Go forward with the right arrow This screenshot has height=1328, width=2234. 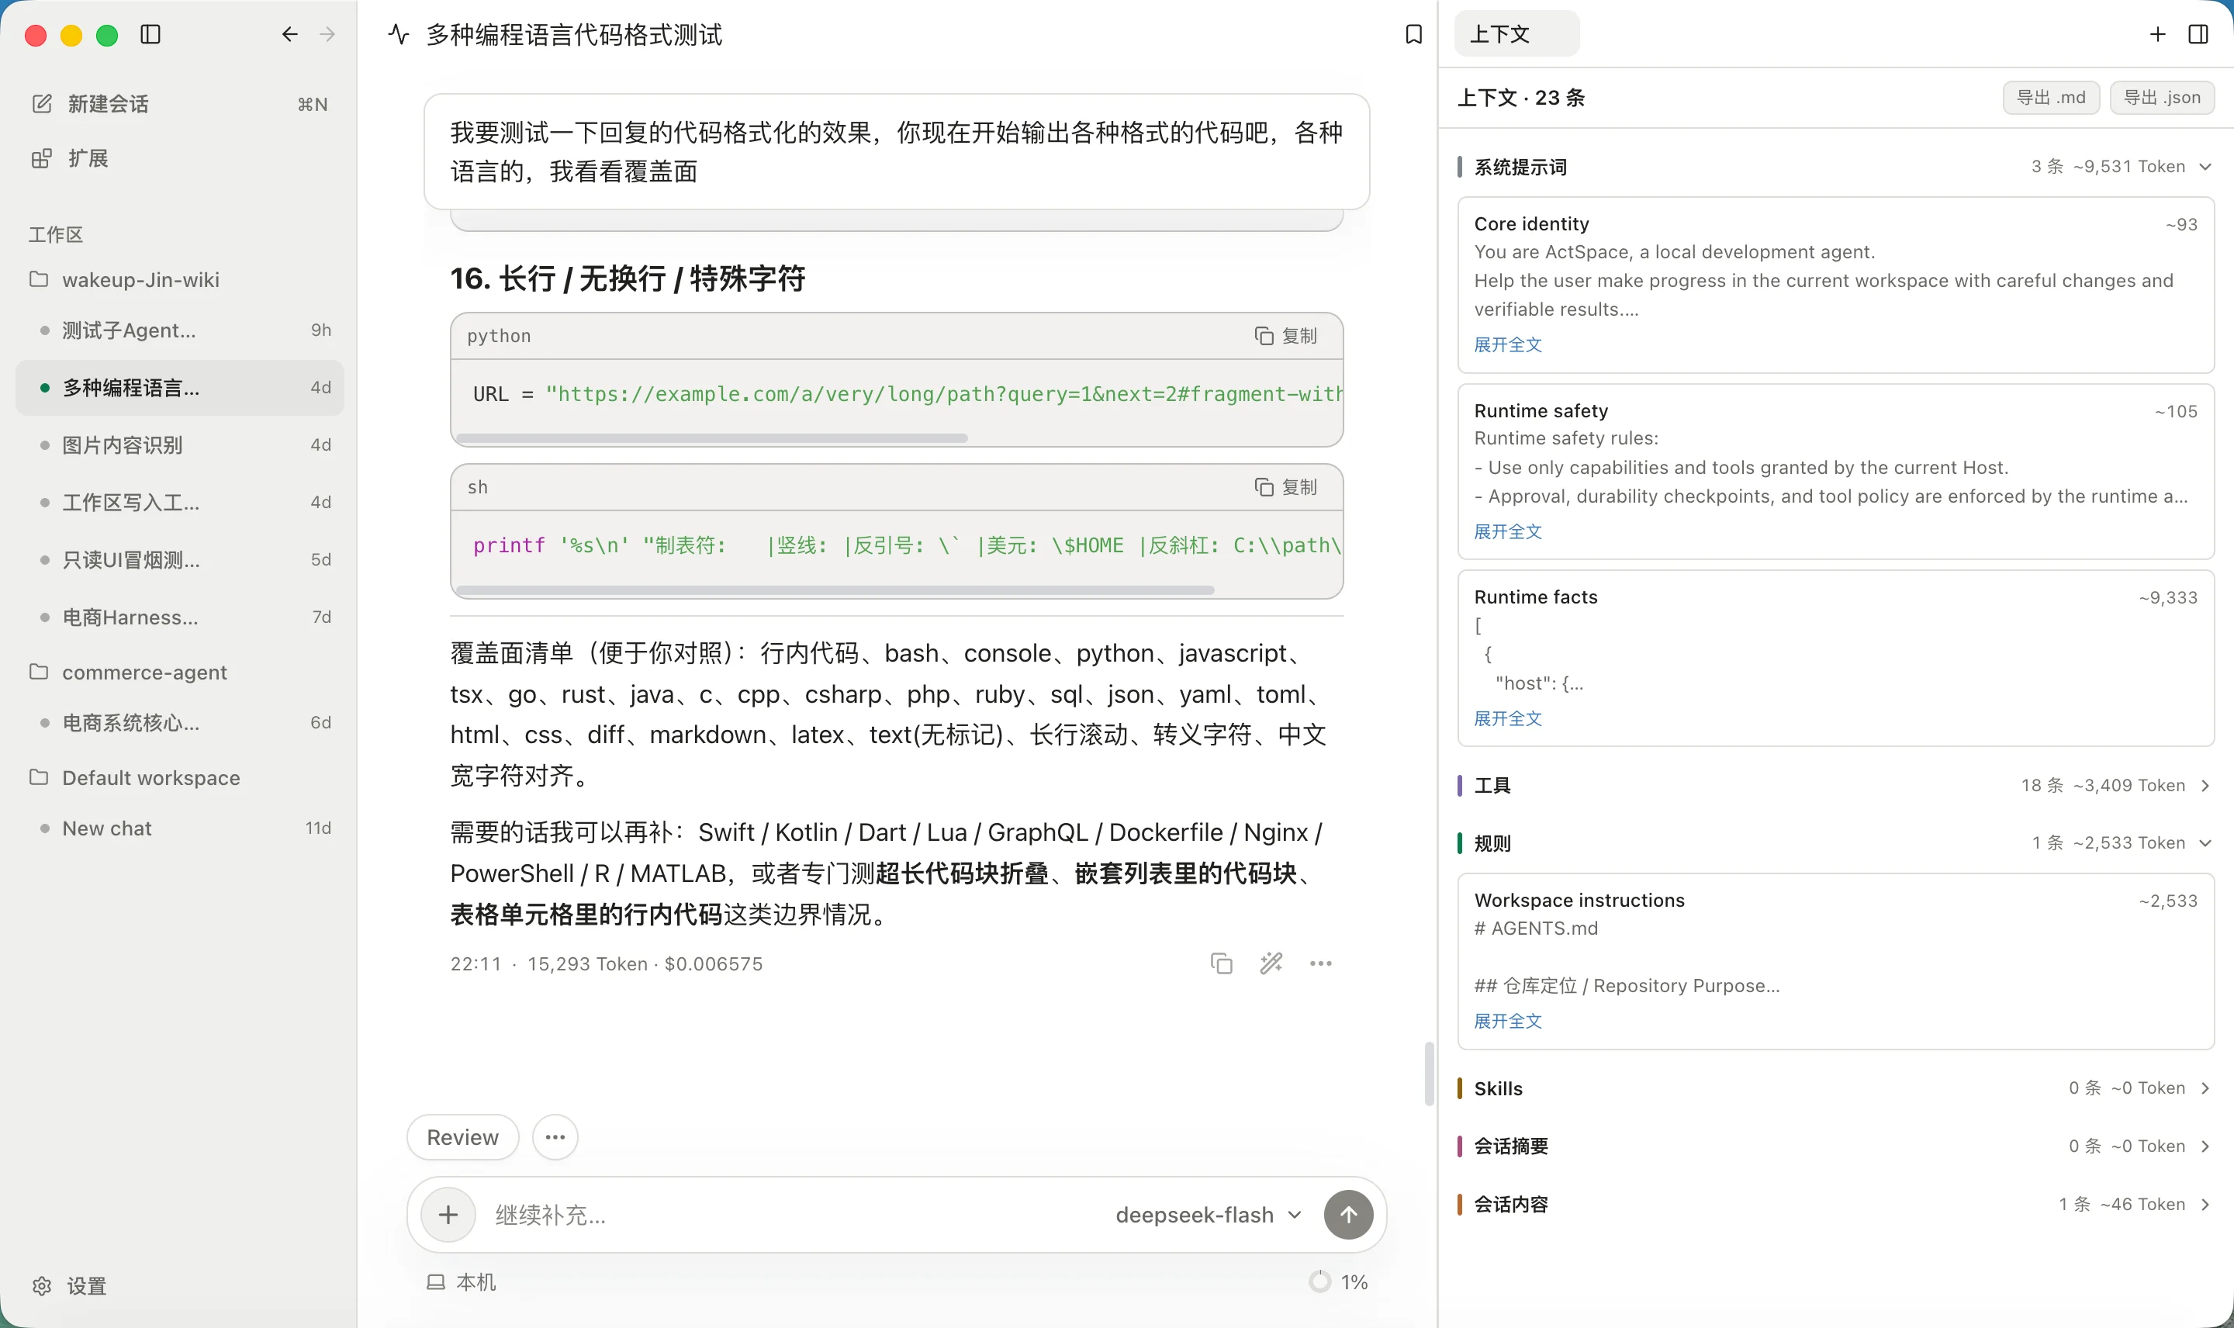[x=327, y=35]
